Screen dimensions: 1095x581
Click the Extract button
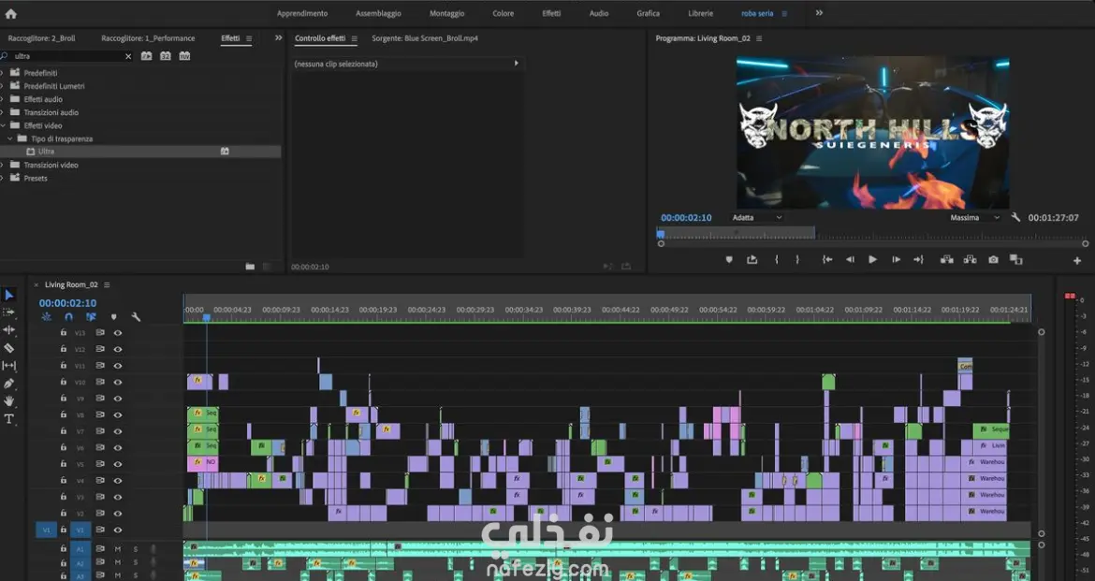coord(970,260)
